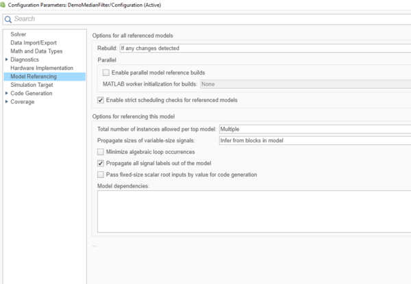Enable Minimize algebraic loop occurrences
The image size is (411, 284).
click(101, 152)
